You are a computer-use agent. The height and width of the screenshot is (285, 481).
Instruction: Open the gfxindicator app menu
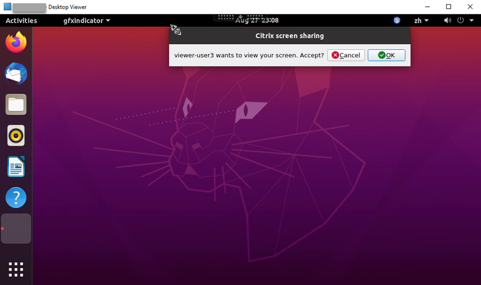tap(86, 21)
